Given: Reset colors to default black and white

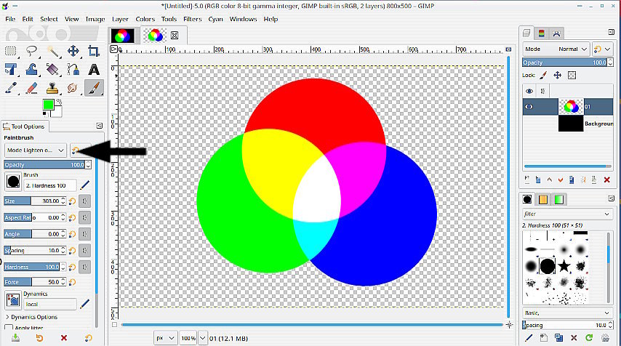Looking at the screenshot, I should pos(45,114).
